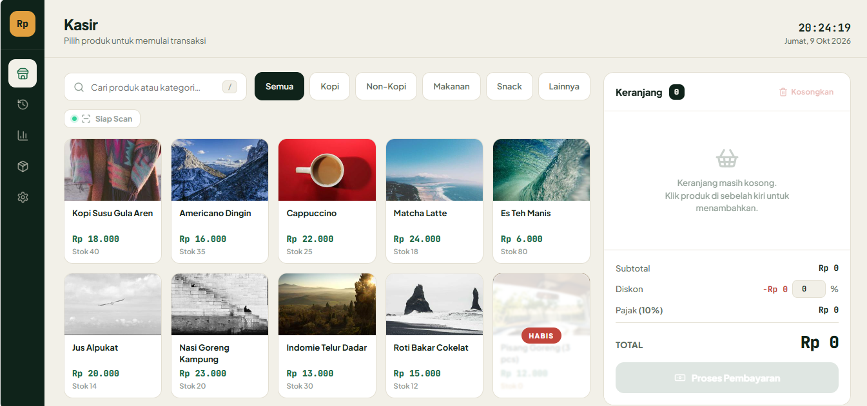
Task: Click the Roti Bakar Cokelat product name
Action: [431, 347]
